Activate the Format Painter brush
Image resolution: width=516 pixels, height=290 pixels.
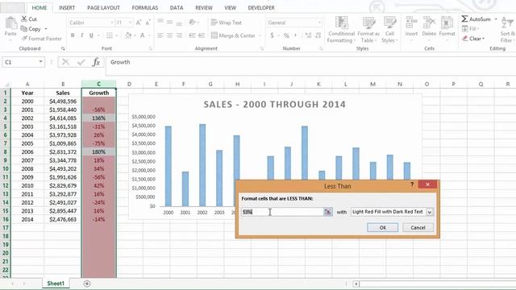tap(24, 39)
